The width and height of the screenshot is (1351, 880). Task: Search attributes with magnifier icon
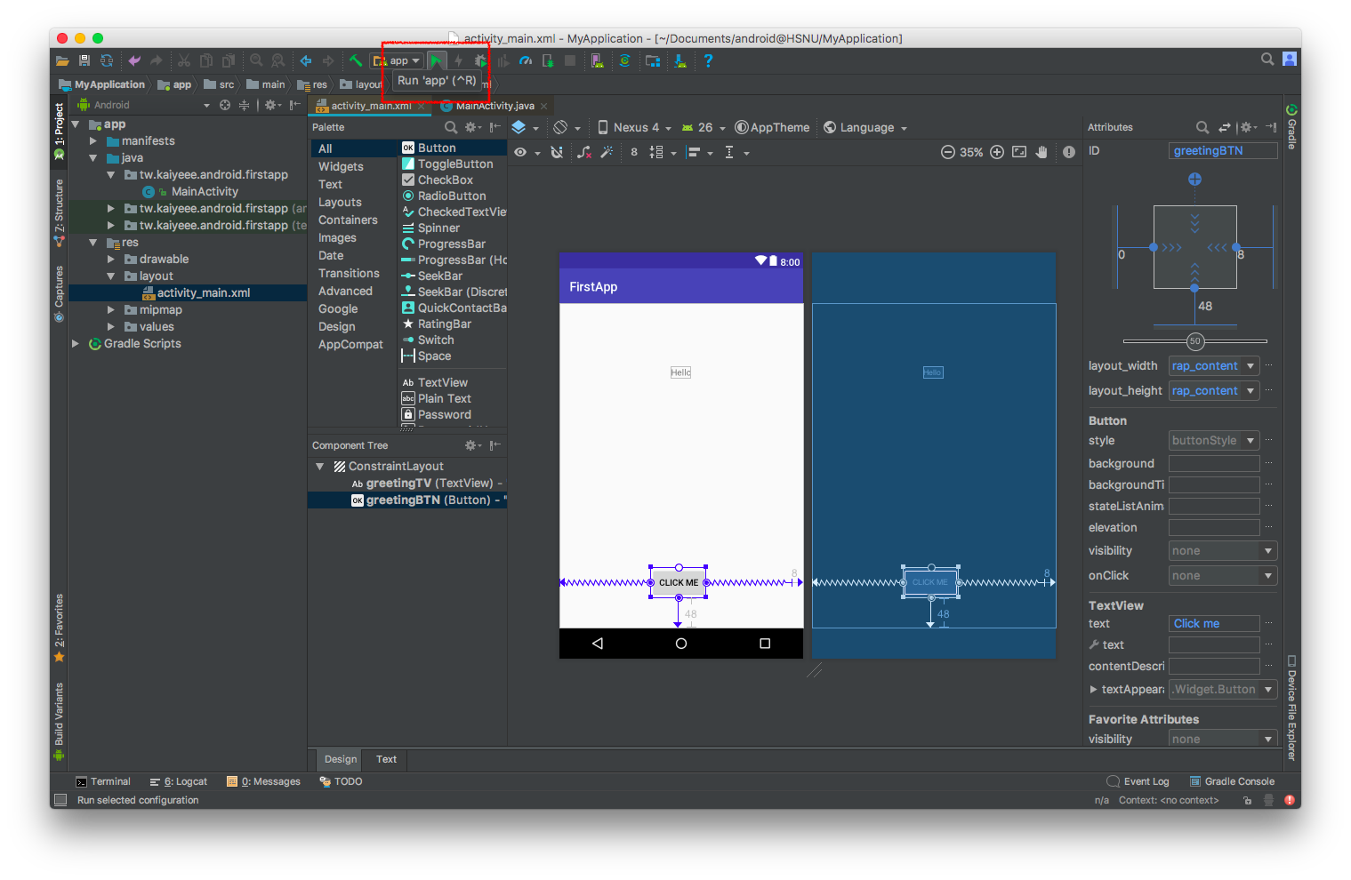tap(1202, 127)
